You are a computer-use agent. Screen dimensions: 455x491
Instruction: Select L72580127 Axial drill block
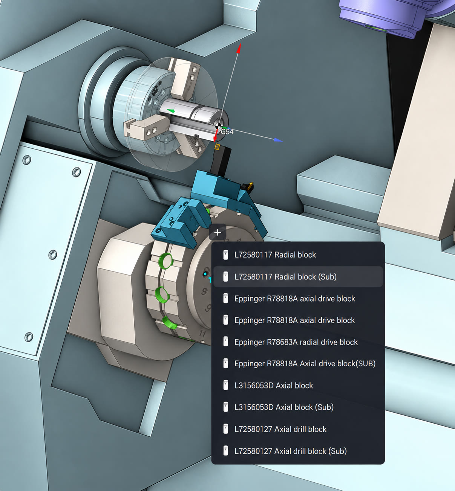pos(298,429)
